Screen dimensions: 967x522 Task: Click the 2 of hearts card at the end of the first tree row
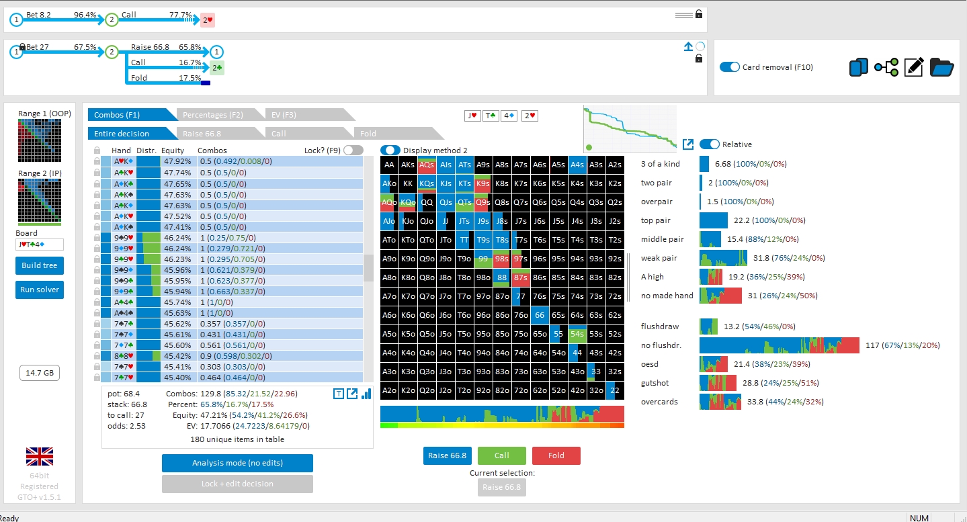(208, 20)
